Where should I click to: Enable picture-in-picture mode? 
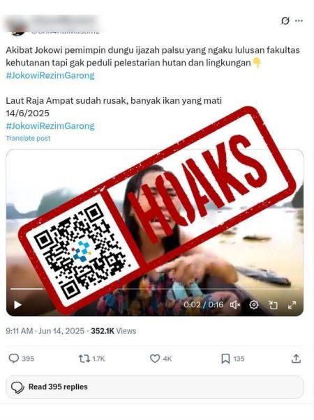coord(273,304)
